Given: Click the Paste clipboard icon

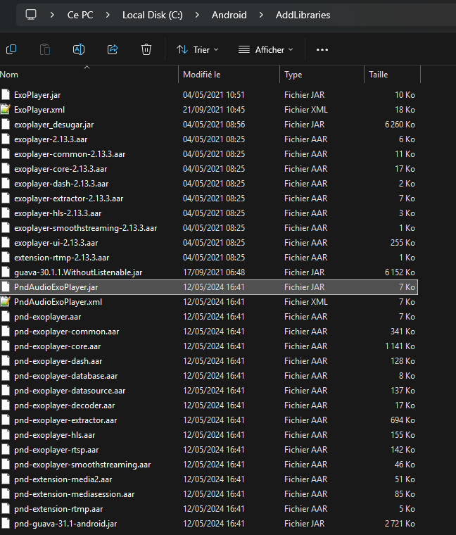Looking at the screenshot, I should point(45,49).
